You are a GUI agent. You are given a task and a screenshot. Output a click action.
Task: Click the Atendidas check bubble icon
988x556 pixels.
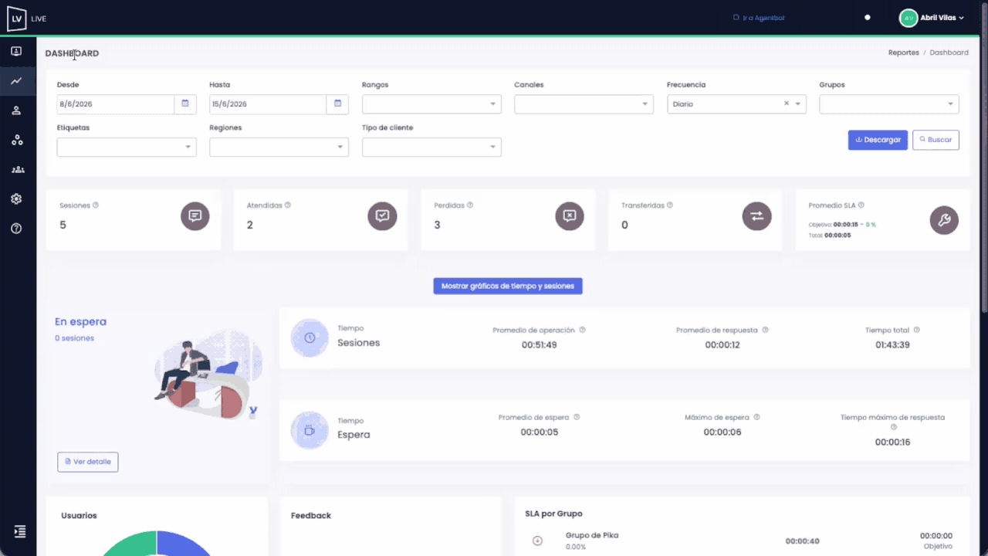click(382, 216)
